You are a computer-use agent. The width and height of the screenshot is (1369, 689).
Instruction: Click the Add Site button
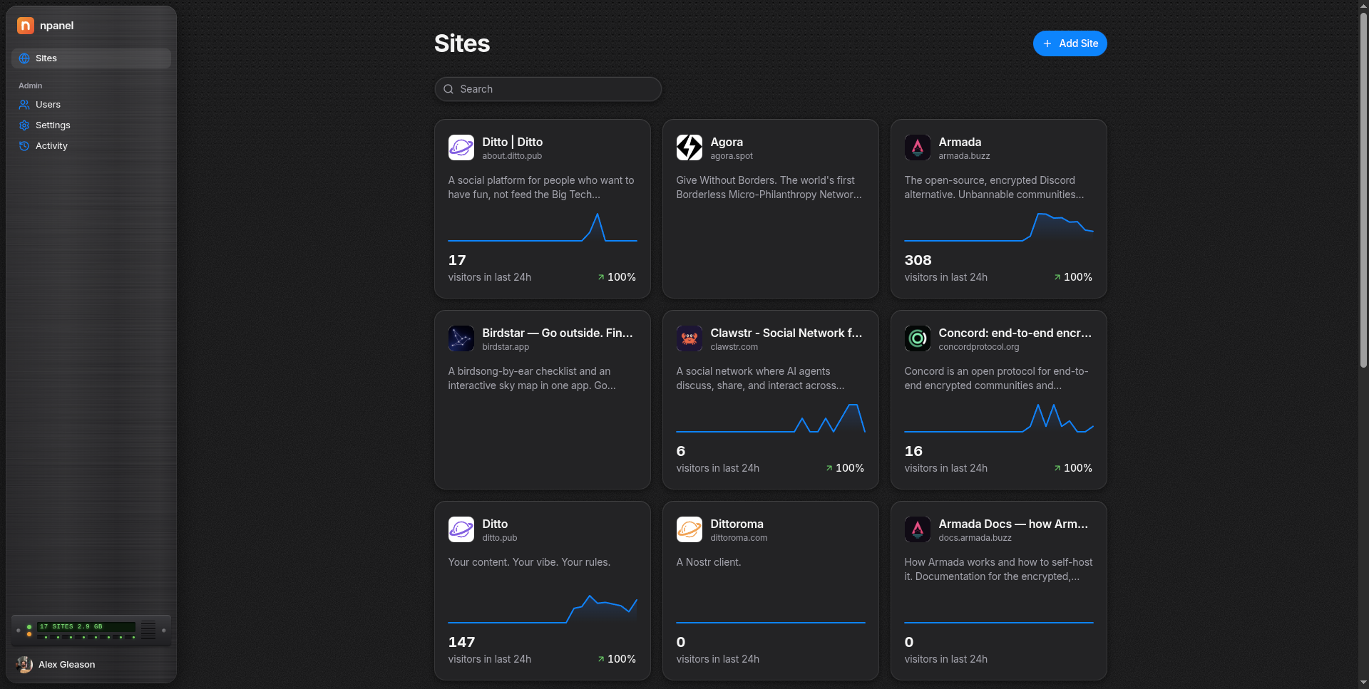pyautogui.click(x=1070, y=43)
